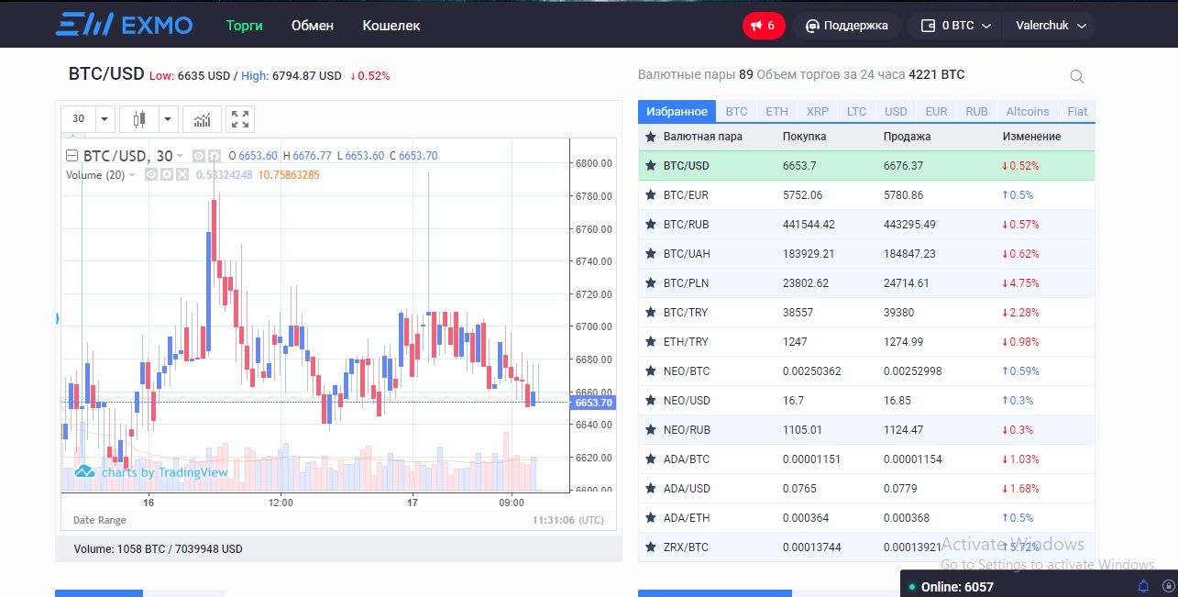Toggle Volume indicator visibility eye
Viewport: 1178px width, 597px height.
151,175
